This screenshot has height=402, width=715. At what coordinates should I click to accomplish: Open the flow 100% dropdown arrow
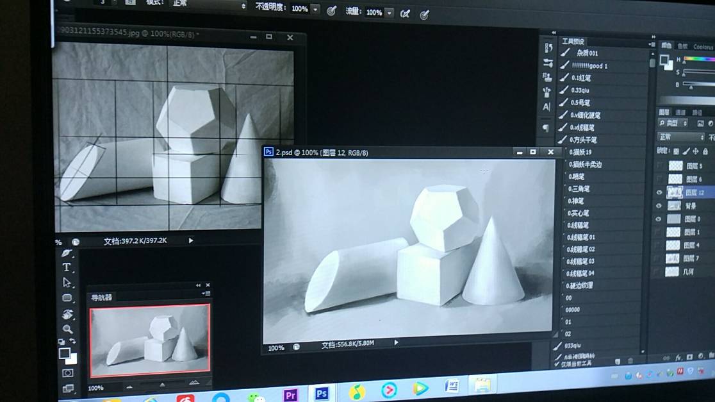(390, 13)
